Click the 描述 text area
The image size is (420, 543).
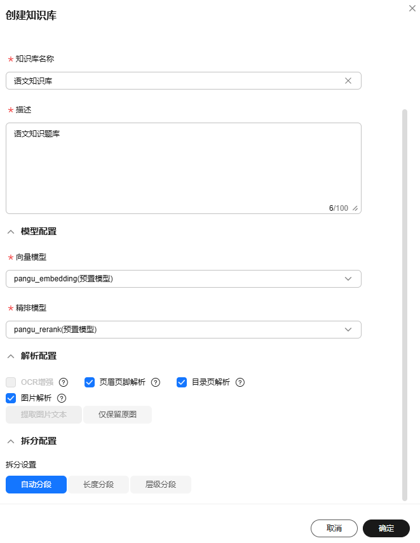click(x=184, y=168)
